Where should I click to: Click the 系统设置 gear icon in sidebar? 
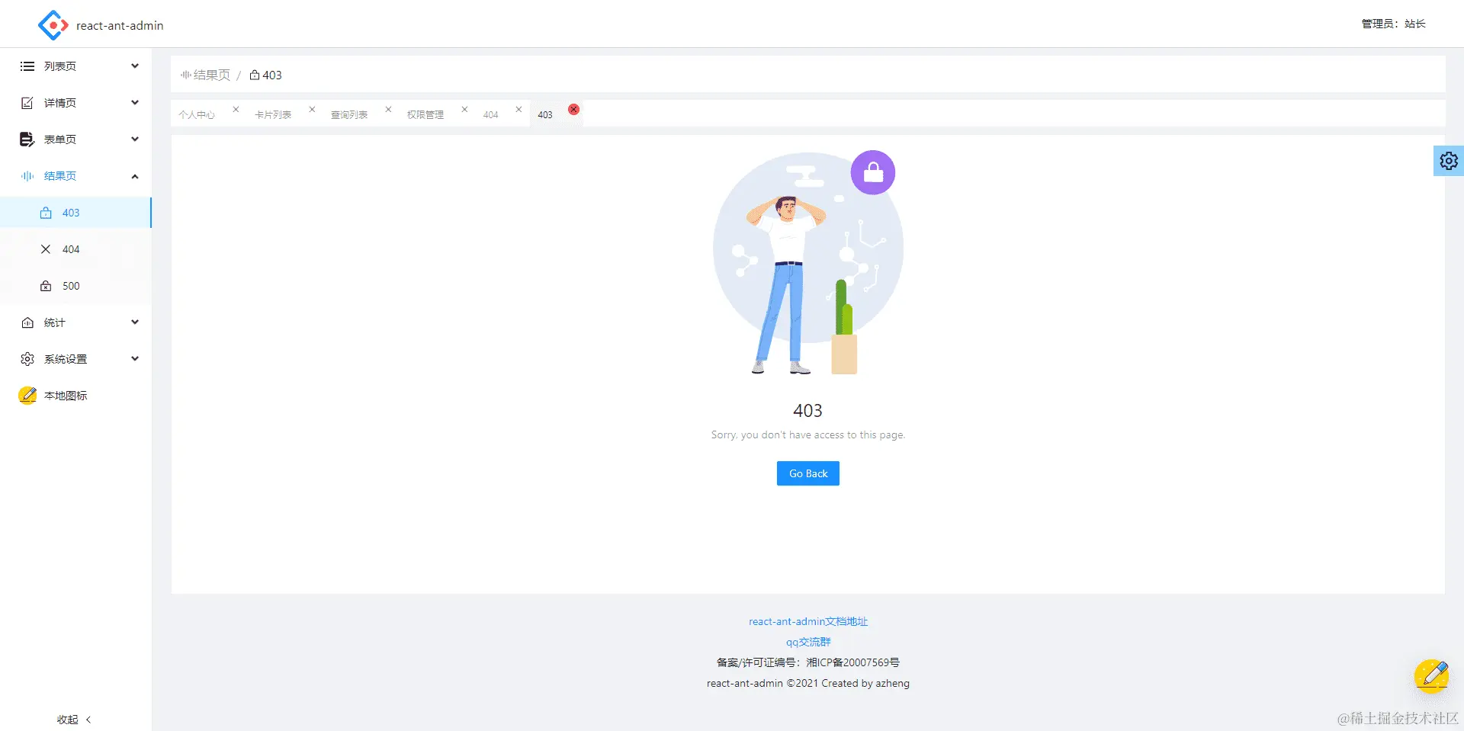click(x=27, y=358)
